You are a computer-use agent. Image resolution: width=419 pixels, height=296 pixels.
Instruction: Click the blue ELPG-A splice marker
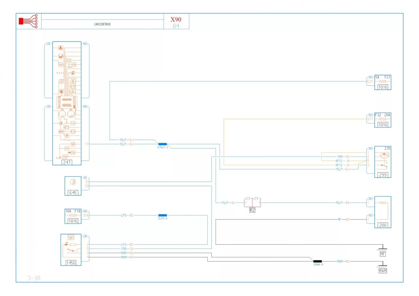(163, 215)
